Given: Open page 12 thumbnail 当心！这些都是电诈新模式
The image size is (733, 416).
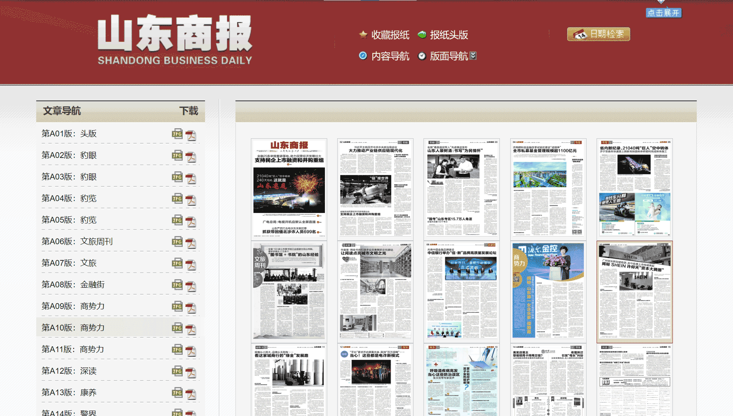Looking at the screenshot, I should coord(375,380).
